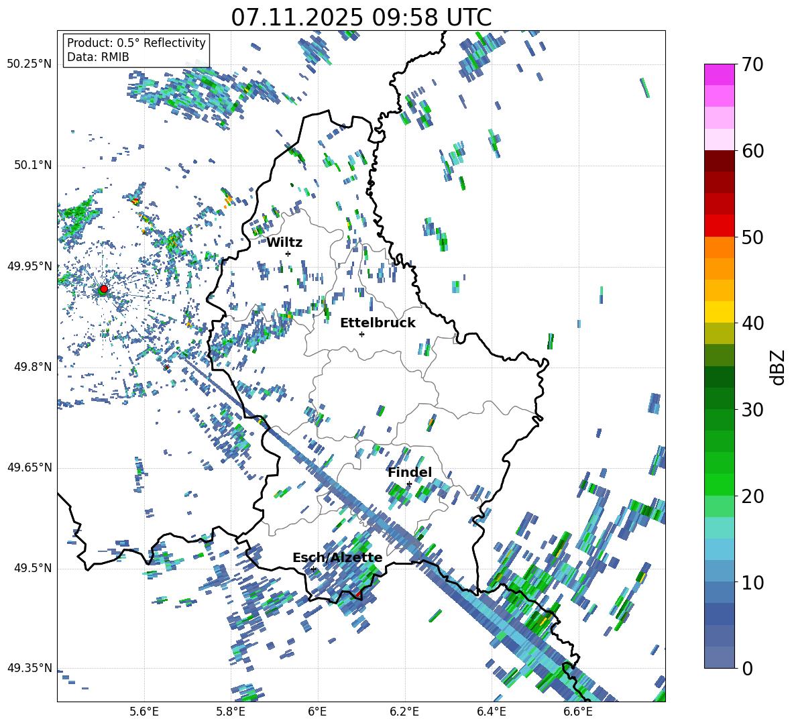Click the 'Product: 0.5° Reflectivity' text
Viewport: 794px width, 725px height.
136,42
